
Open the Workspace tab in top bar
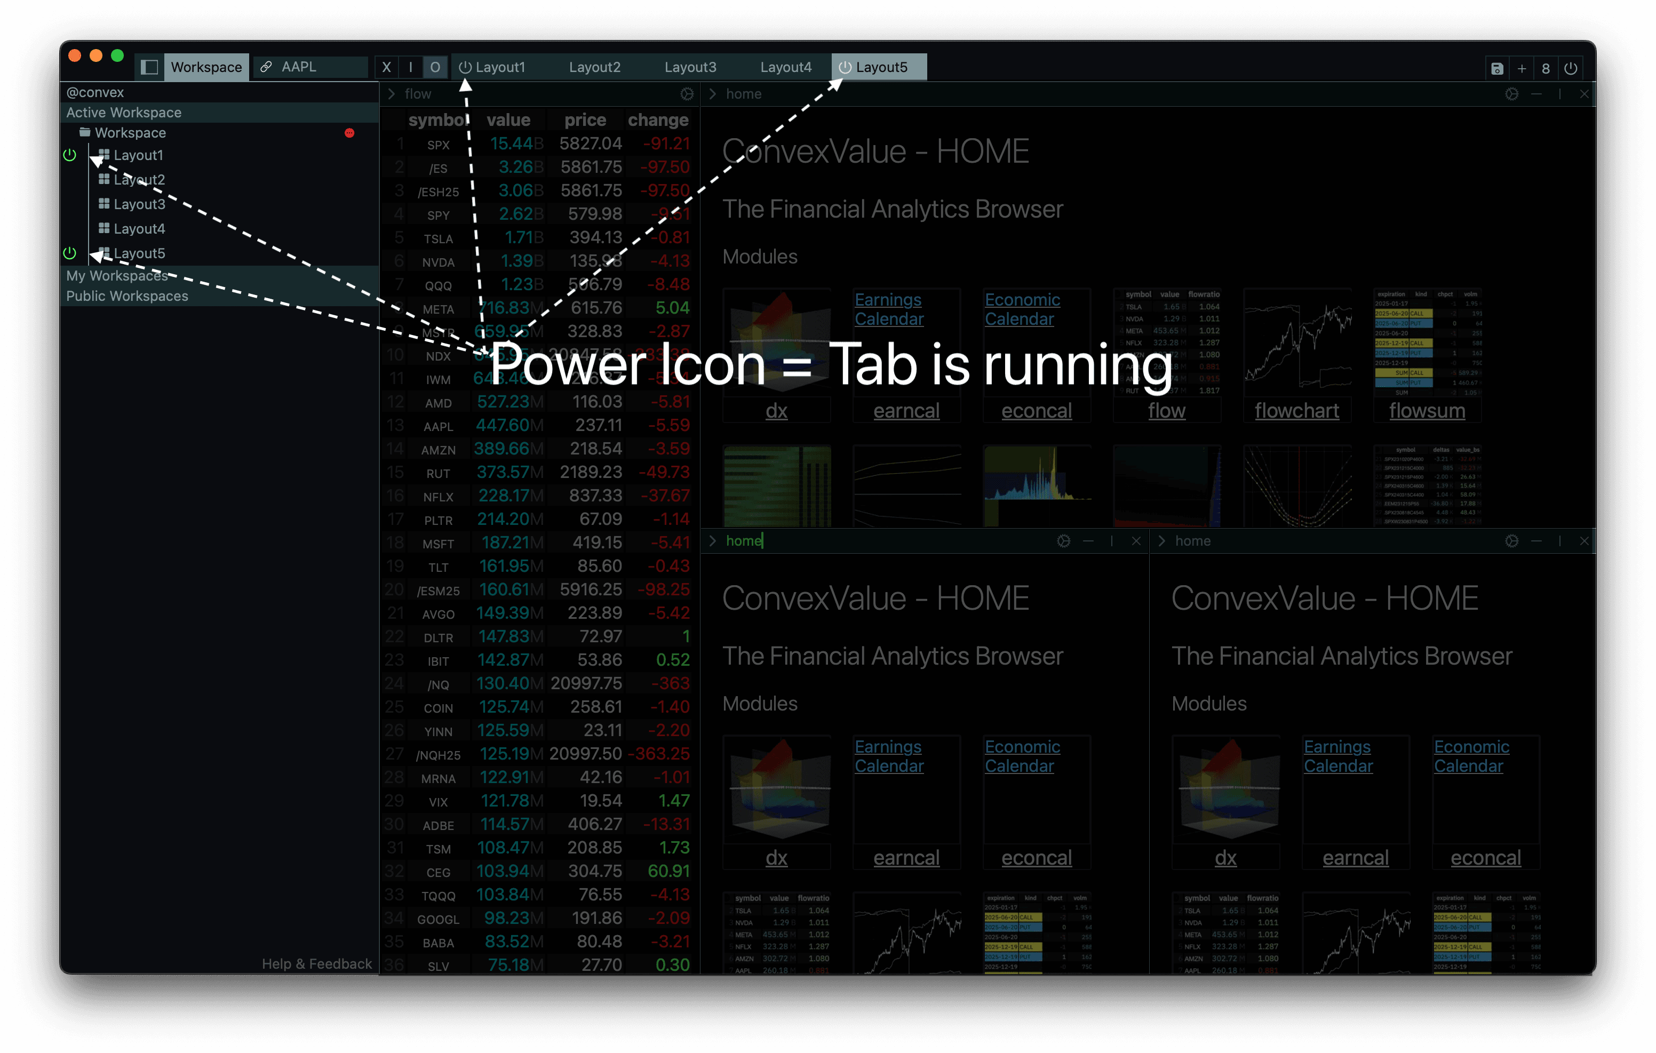[206, 67]
